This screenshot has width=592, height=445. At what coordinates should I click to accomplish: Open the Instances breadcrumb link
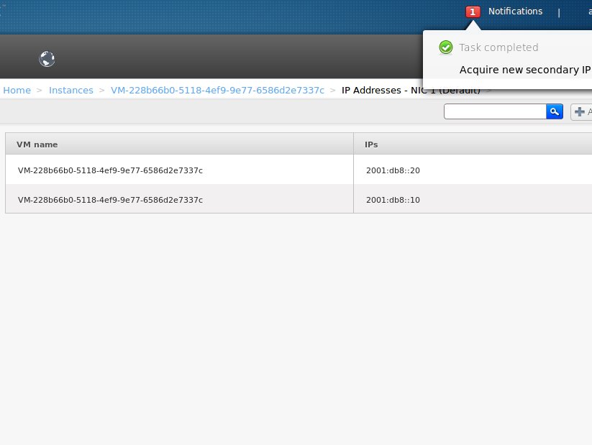pos(71,90)
